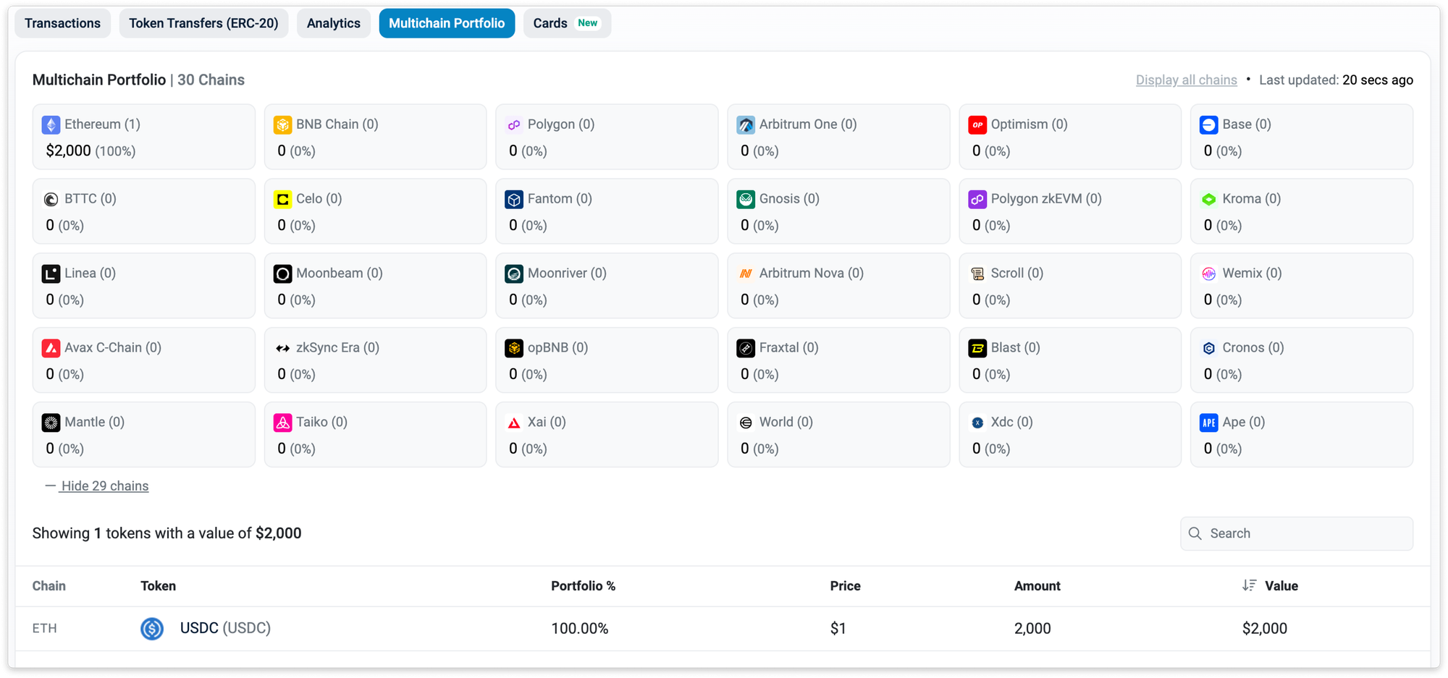Open the Transactions tab

pos(63,23)
